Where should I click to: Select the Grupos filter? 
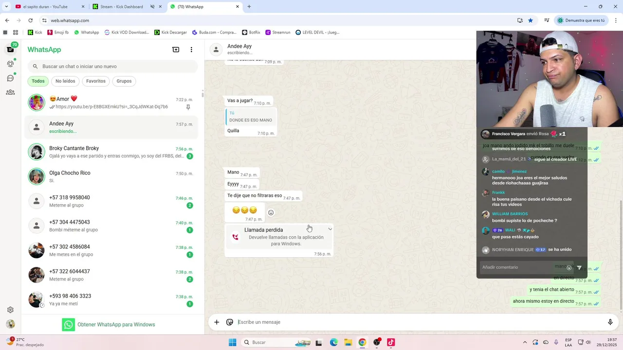coord(124,81)
